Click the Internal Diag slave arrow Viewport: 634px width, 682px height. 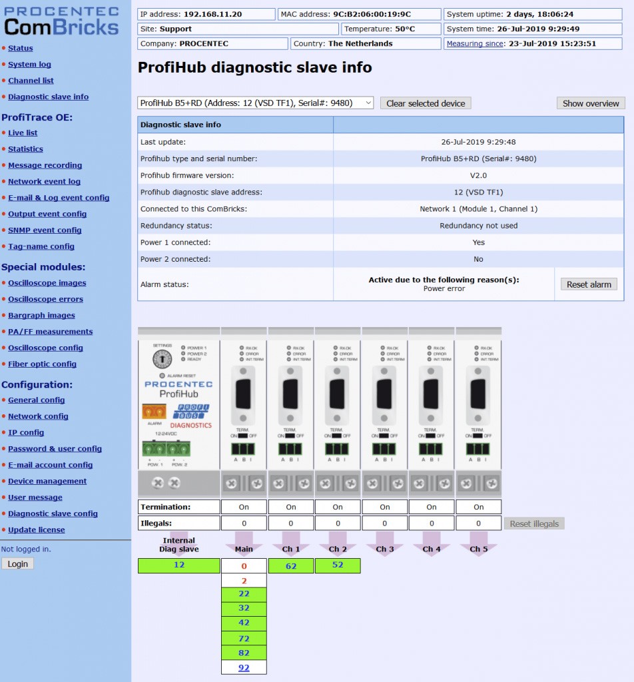(x=178, y=545)
